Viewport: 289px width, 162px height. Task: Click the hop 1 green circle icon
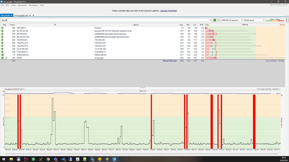[x=2, y=28]
